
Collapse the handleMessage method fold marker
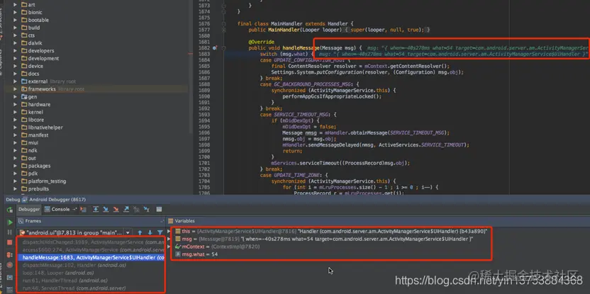point(223,47)
